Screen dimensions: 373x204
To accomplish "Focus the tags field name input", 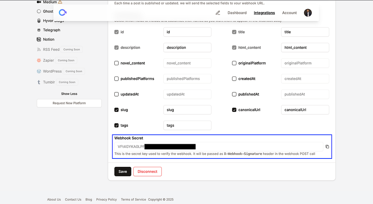I will (187, 125).
